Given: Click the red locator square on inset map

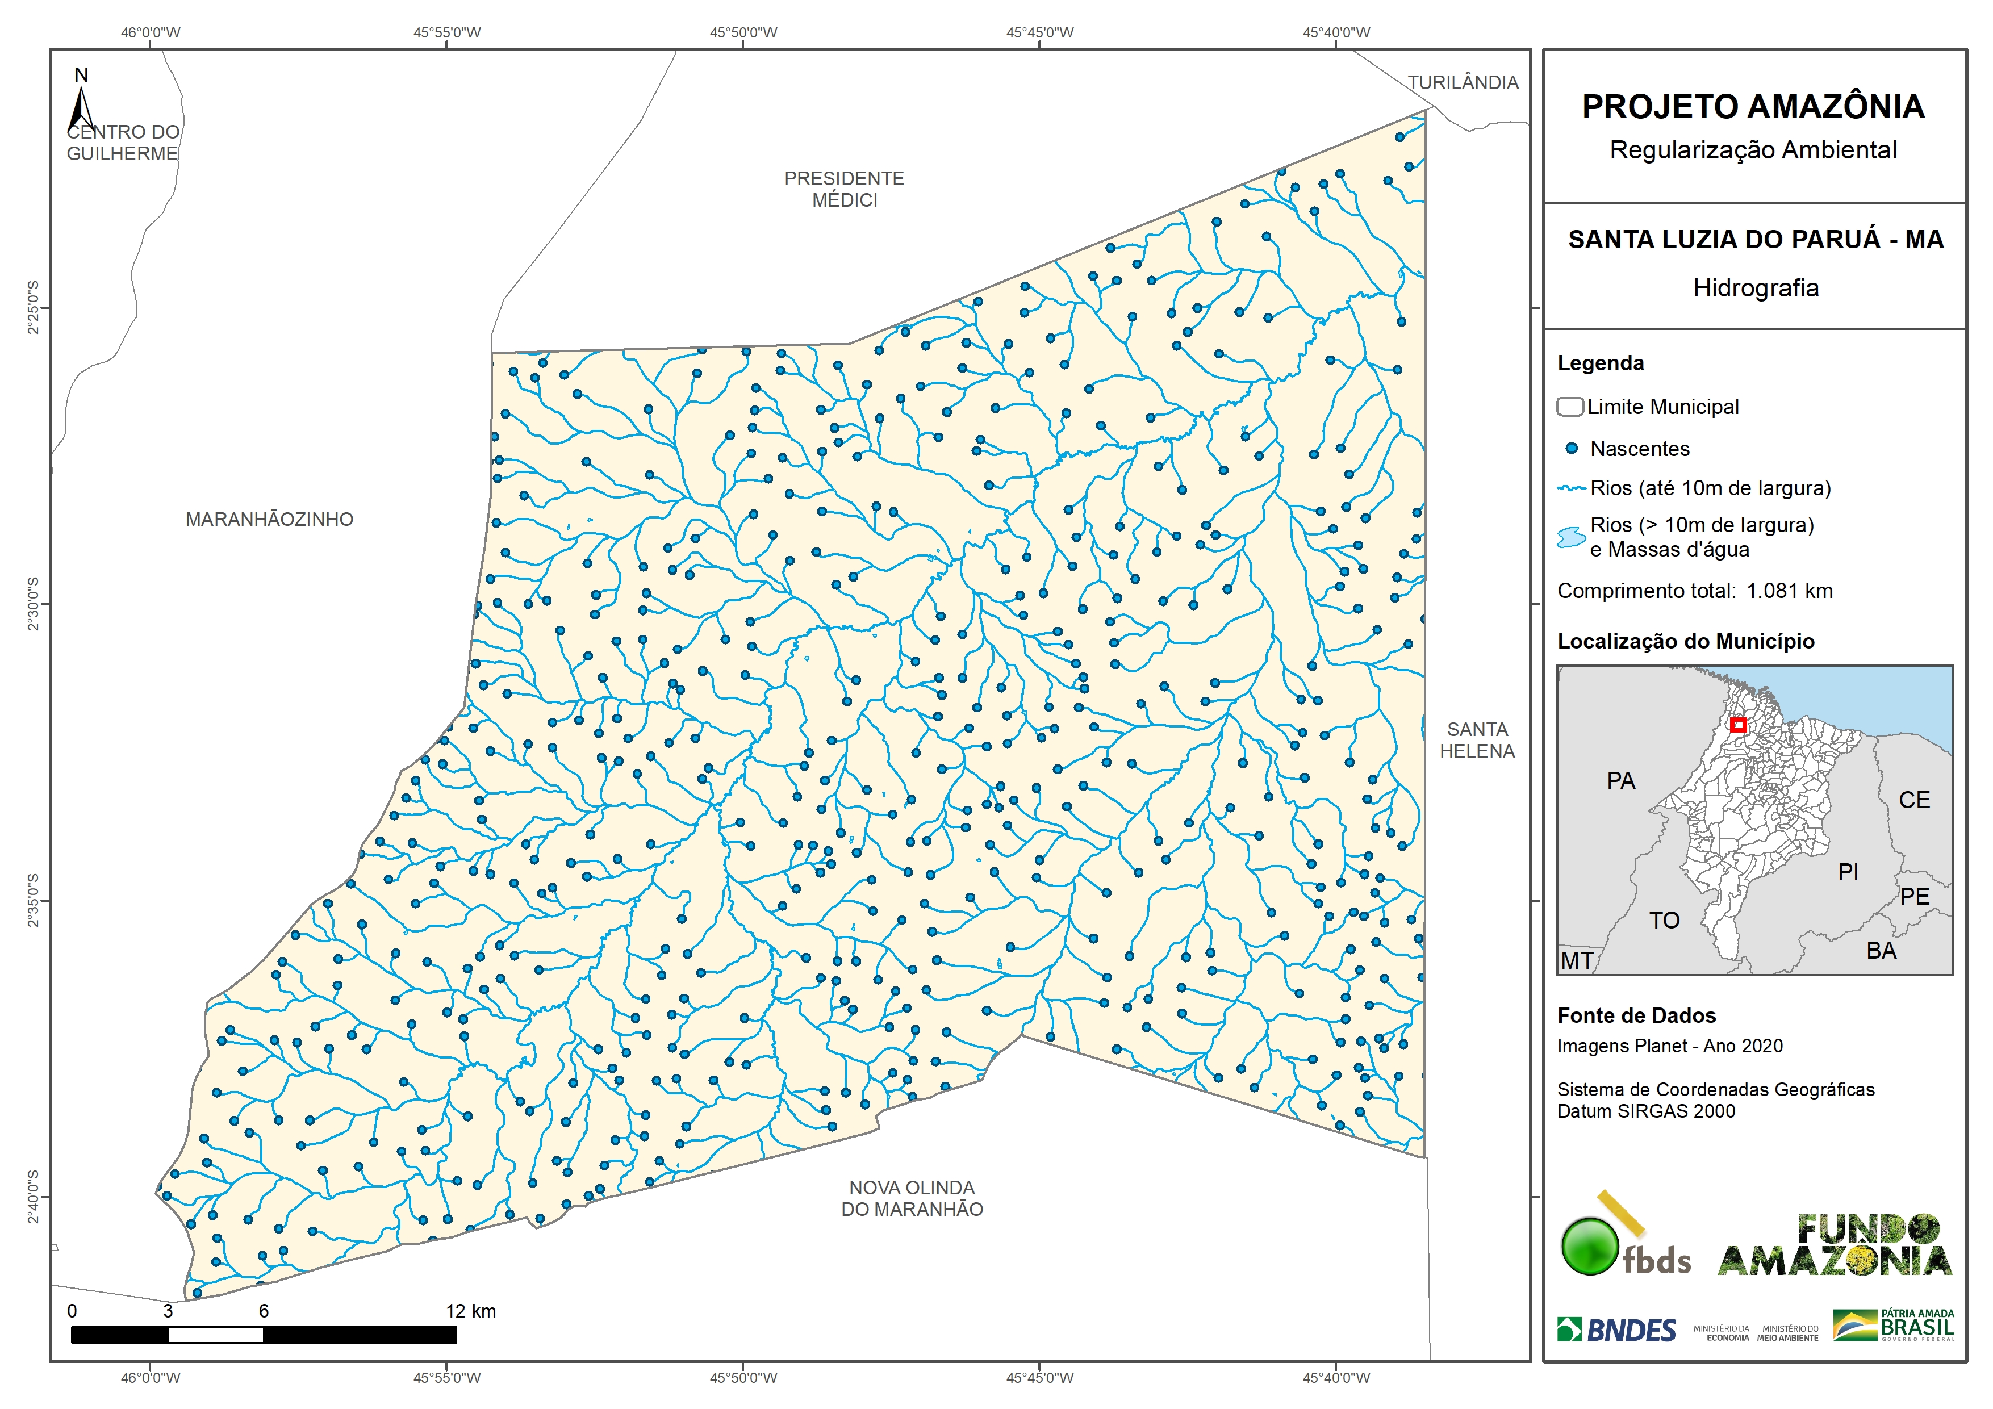Looking at the screenshot, I should pyautogui.click(x=1738, y=725).
